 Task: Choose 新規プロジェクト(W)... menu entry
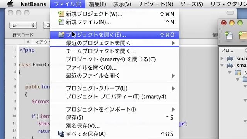(115, 14)
